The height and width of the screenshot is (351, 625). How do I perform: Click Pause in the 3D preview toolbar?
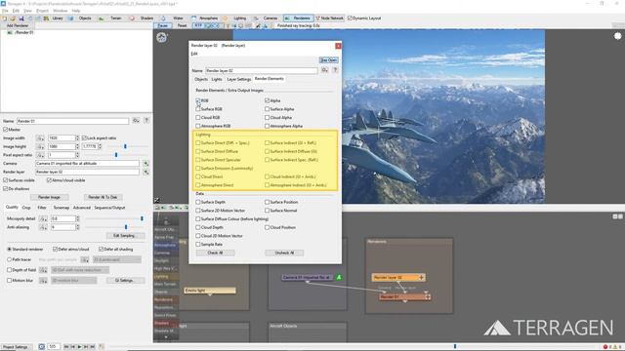[163, 25]
